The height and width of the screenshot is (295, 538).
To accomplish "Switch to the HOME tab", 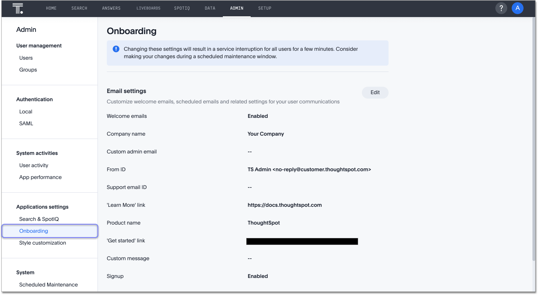I will point(51,8).
